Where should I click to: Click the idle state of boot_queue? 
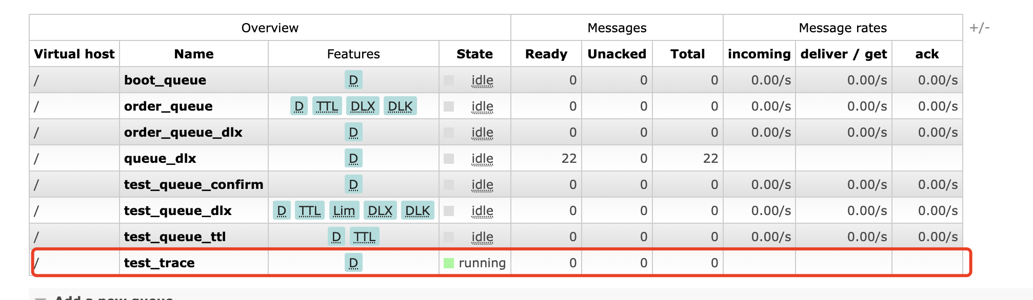tap(482, 80)
